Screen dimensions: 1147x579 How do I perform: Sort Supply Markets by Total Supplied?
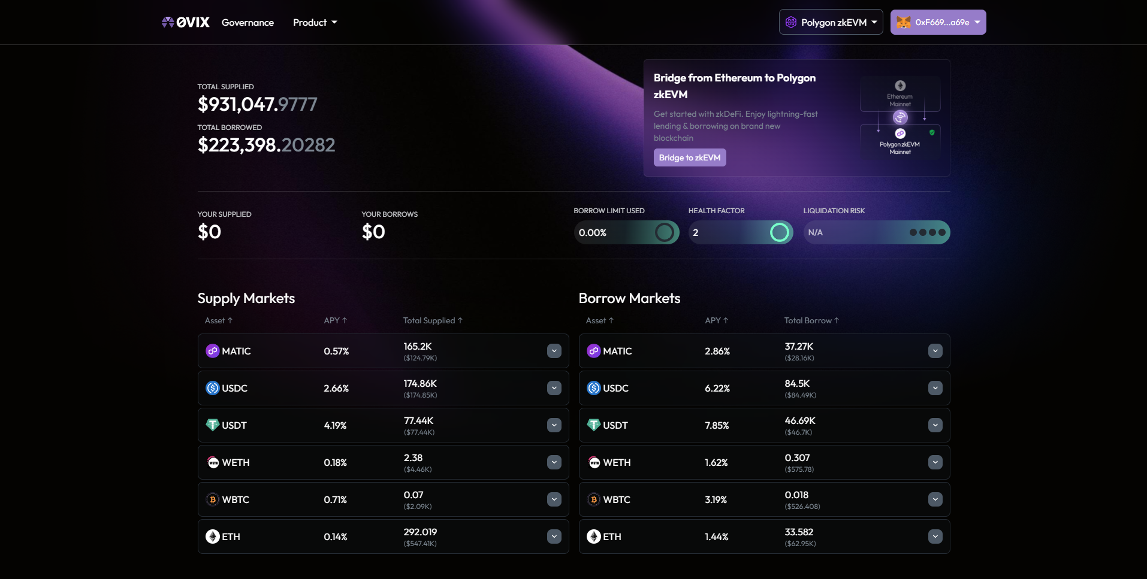pyautogui.click(x=433, y=320)
